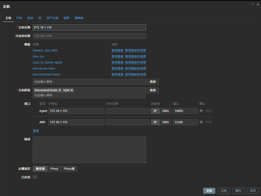Choose Proxy for monitoring source
Image resolution: width=261 pixels, height=196 pixels.
coord(54,169)
